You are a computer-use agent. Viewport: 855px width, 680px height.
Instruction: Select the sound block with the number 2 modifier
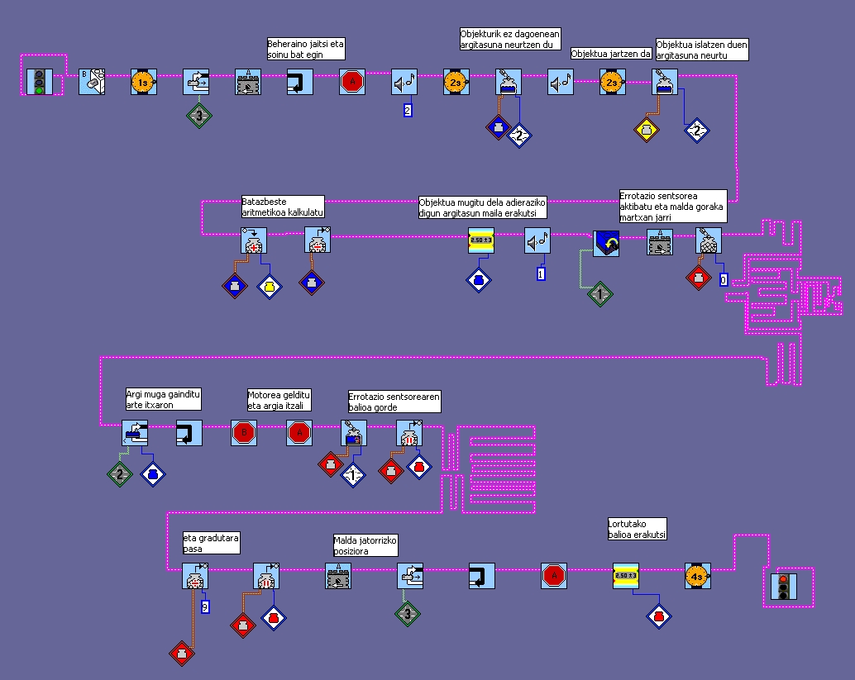coord(404,82)
